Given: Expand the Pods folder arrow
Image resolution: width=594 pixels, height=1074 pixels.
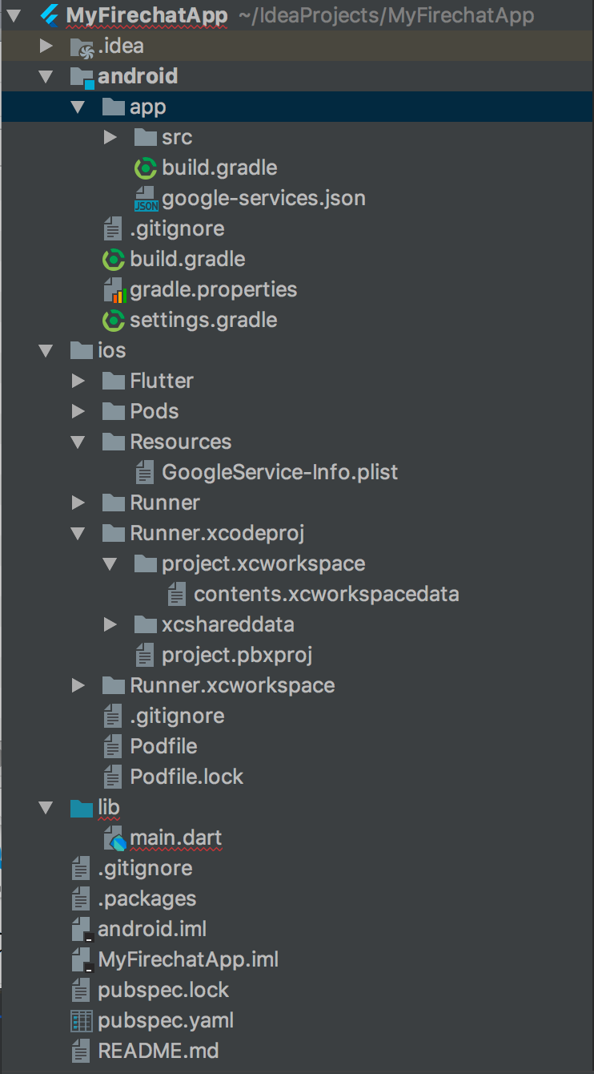Looking at the screenshot, I should pyautogui.click(x=78, y=412).
